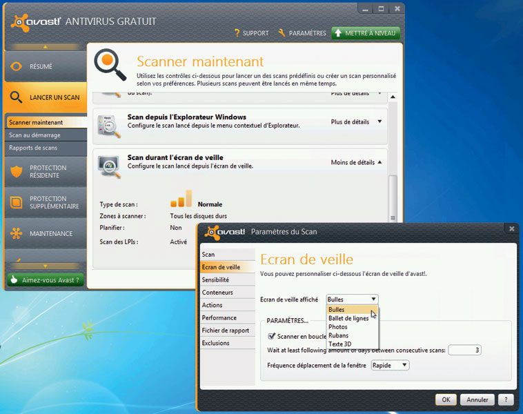523x414 pixels.
Task: Choose Ballet de lignes in the screensaver list
Action: point(352,318)
